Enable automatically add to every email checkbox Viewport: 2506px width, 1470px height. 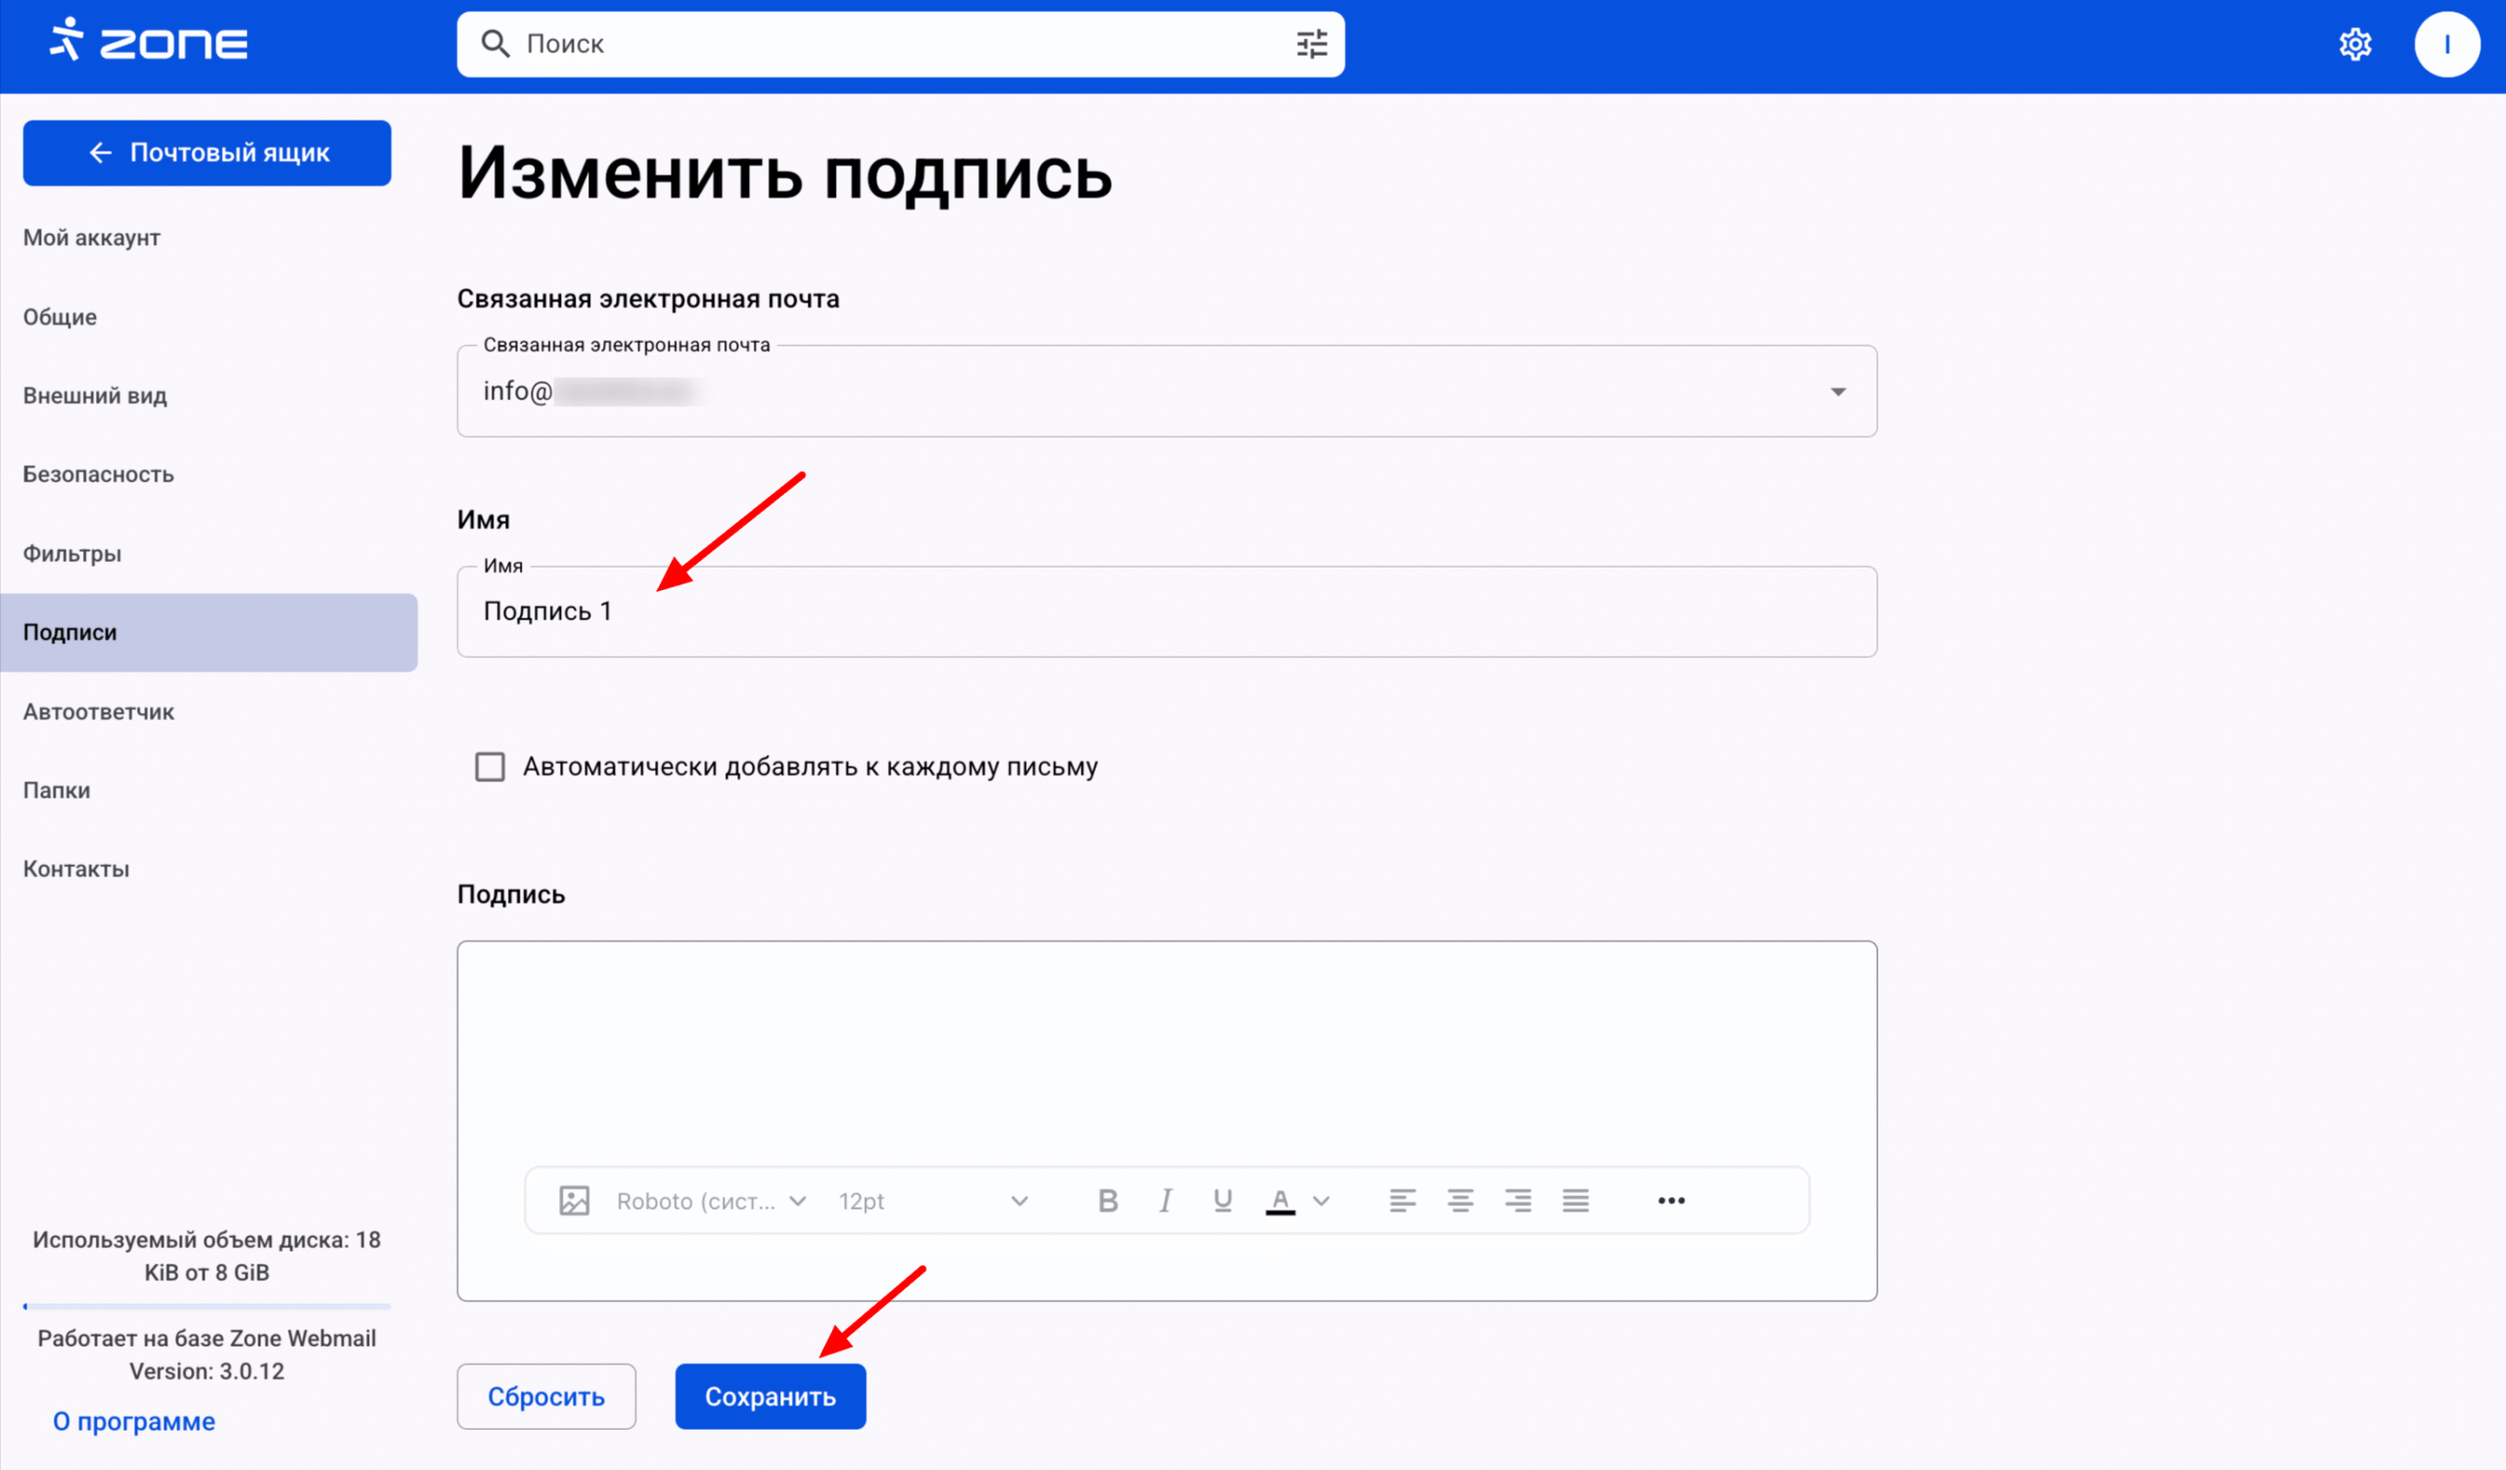click(x=489, y=766)
